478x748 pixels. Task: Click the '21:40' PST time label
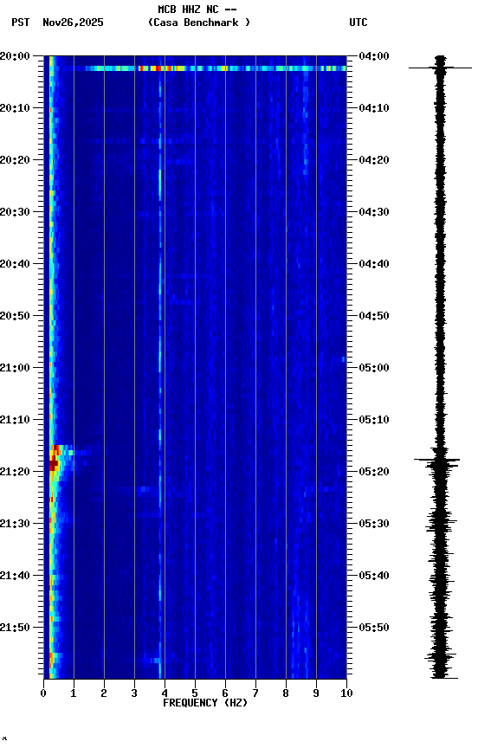pos(15,576)
